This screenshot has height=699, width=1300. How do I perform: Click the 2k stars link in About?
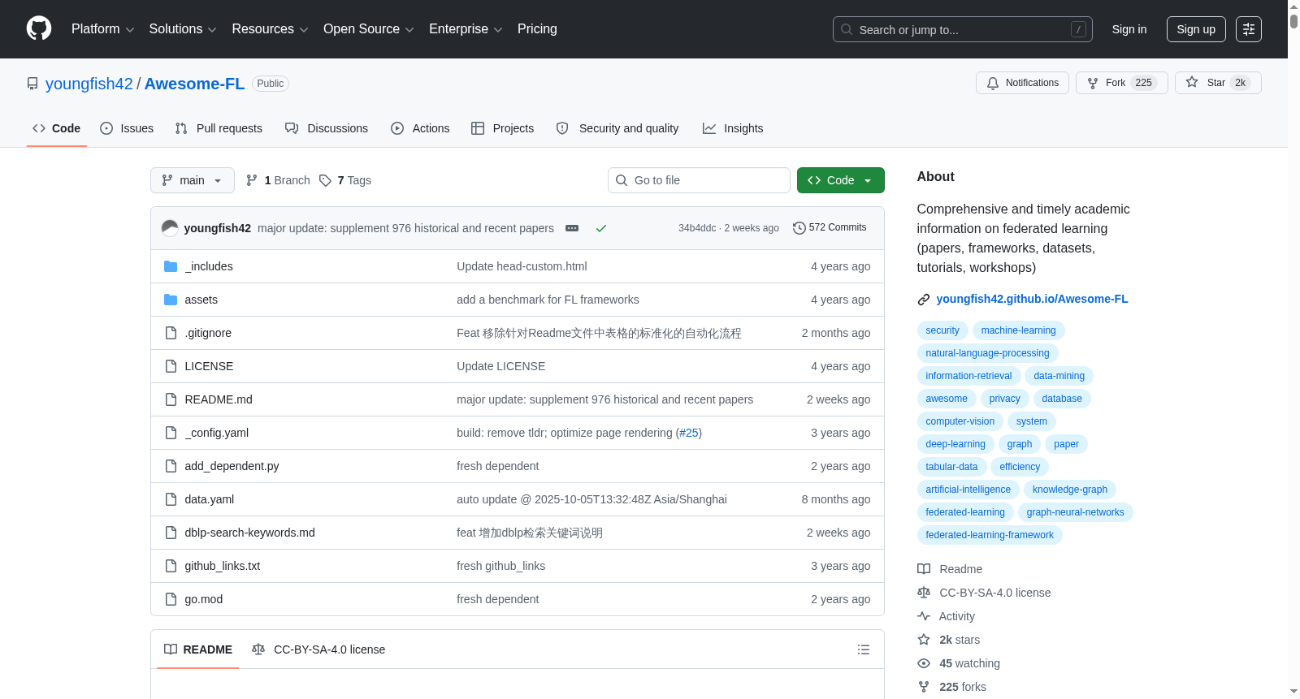click(960, 640)
